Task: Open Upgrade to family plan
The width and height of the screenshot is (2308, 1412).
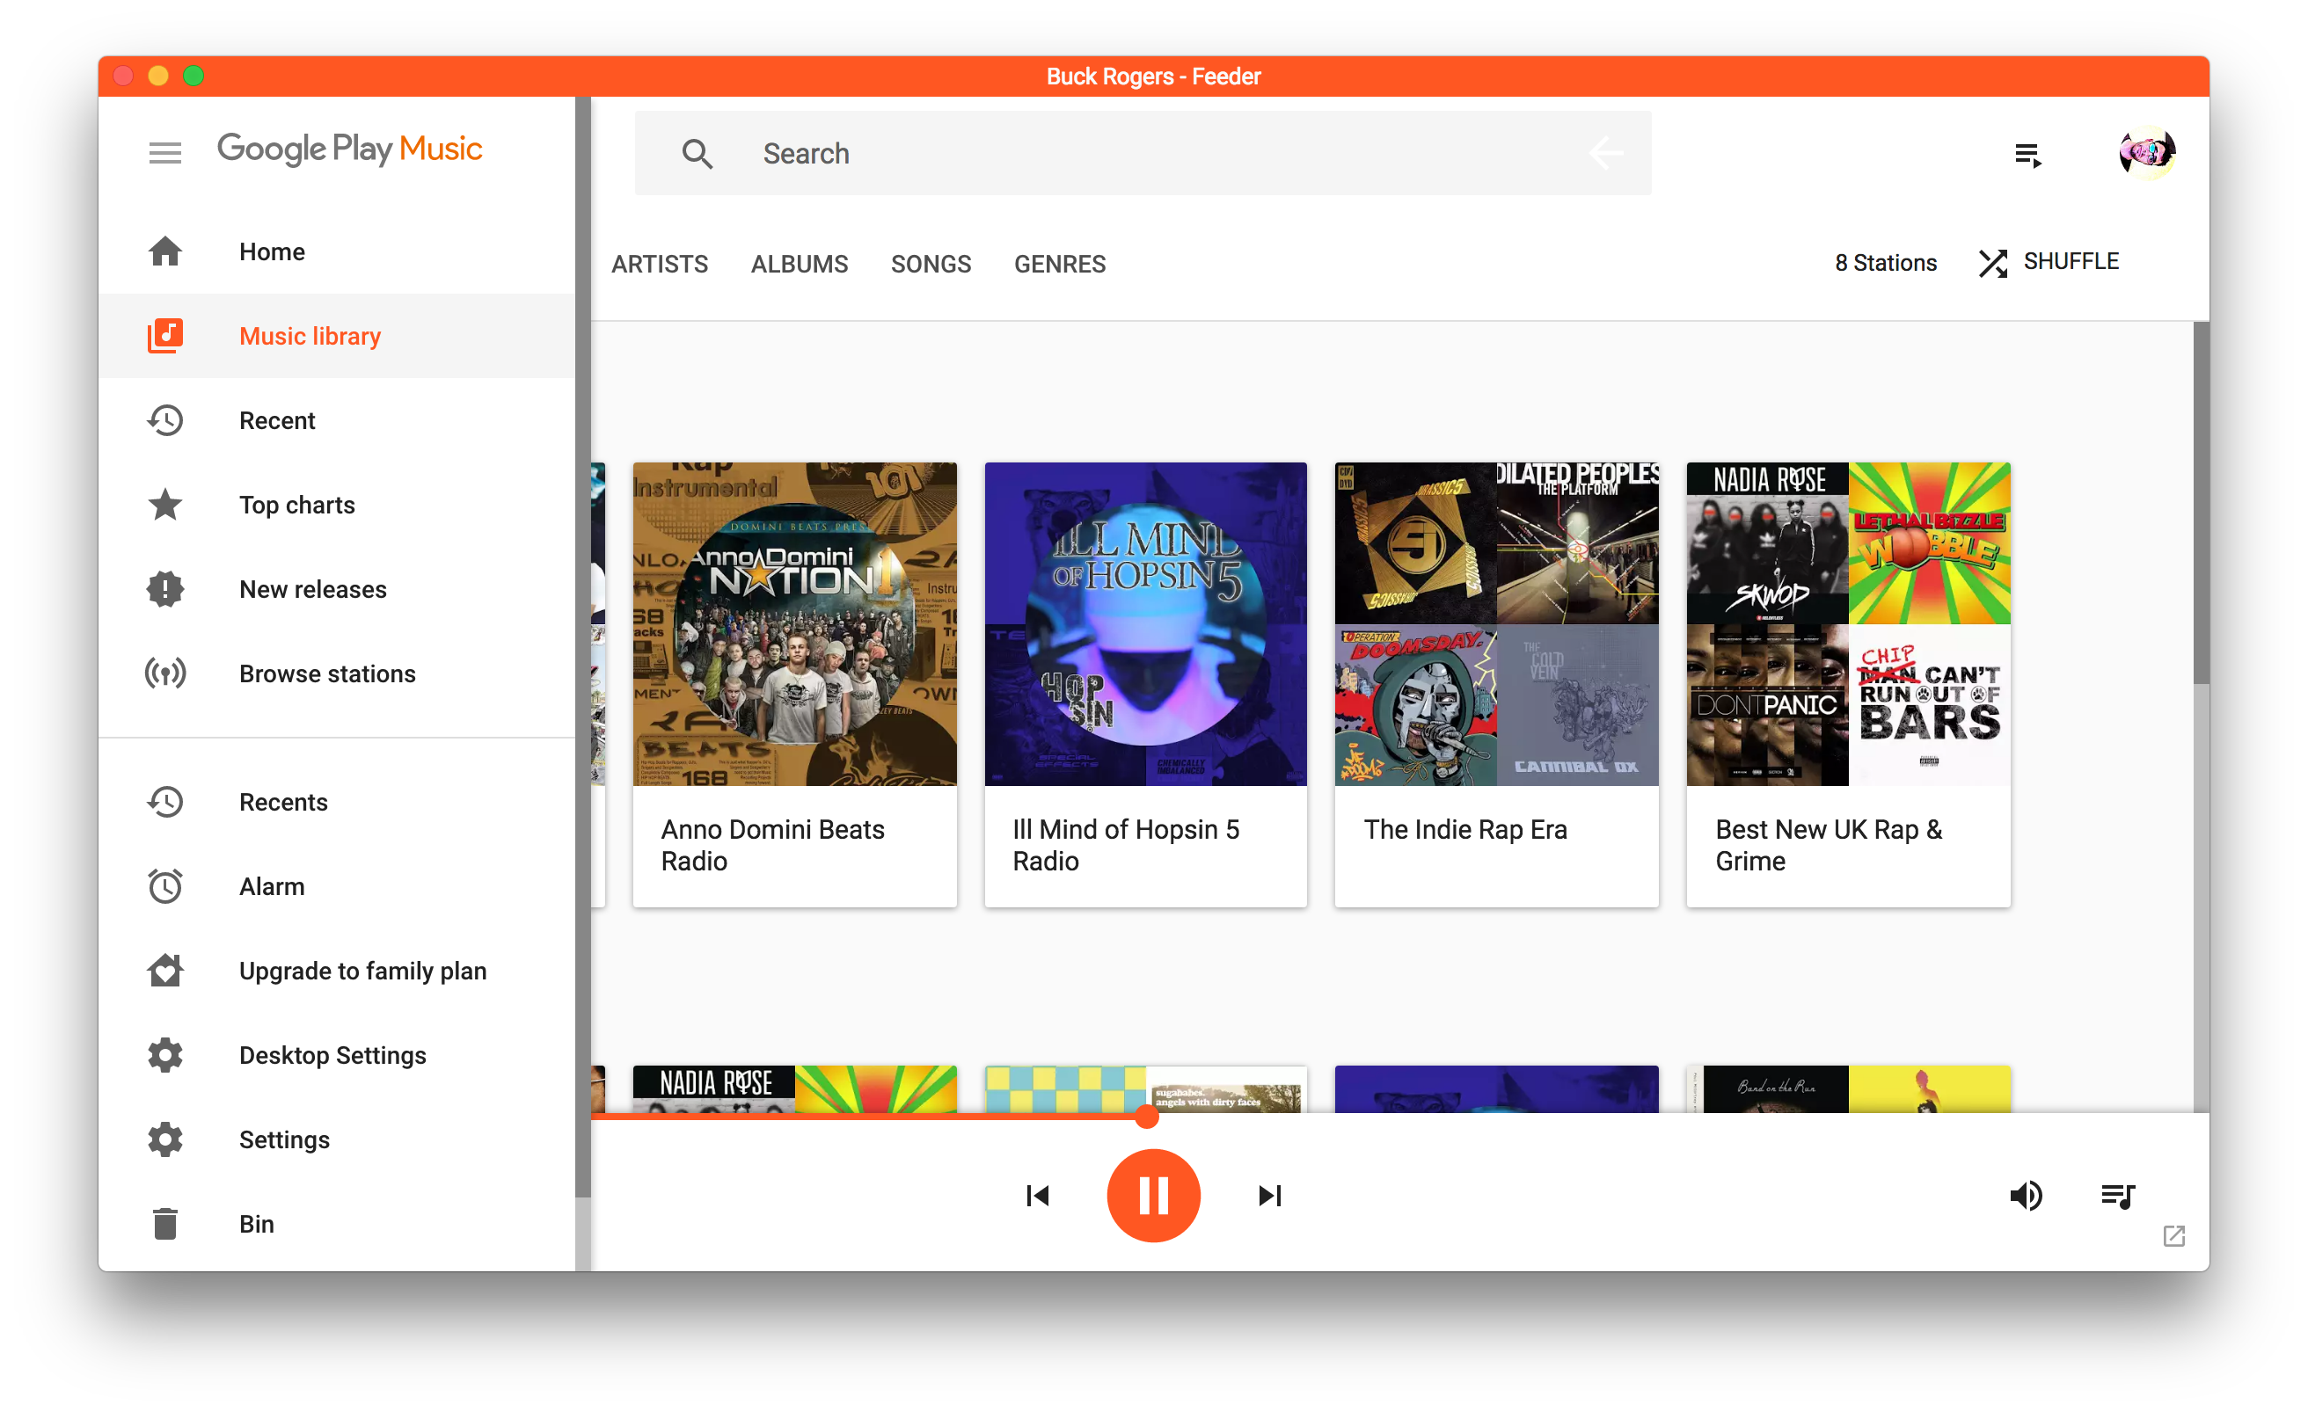Action: tap(362, 971)
